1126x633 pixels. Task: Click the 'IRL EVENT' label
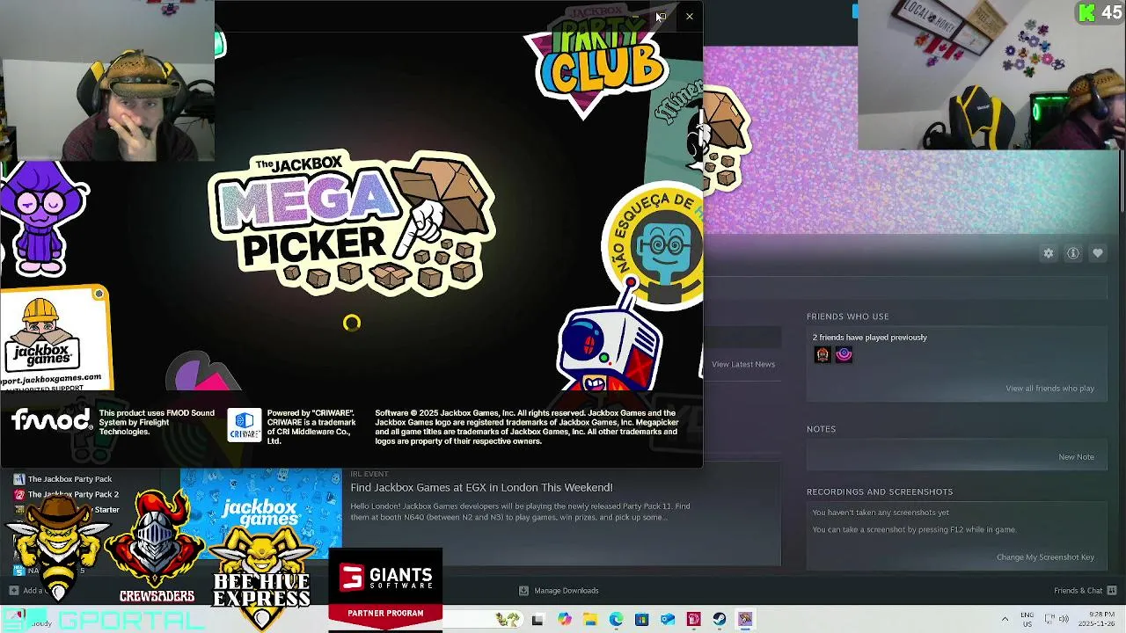369,474
